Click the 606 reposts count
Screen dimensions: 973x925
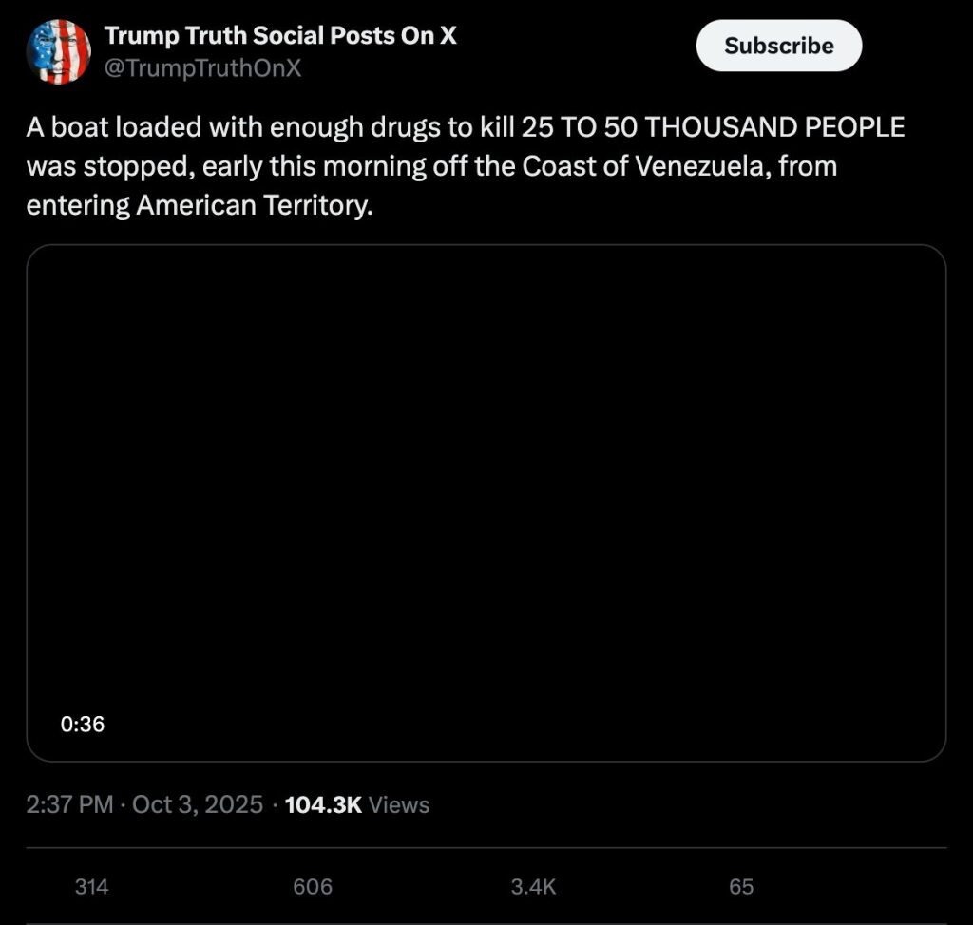313,887
